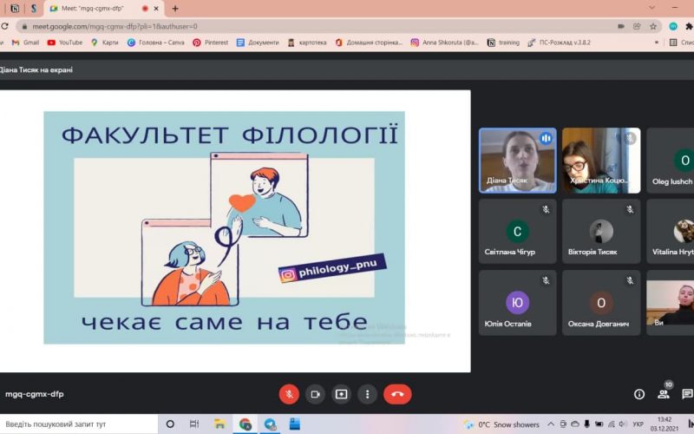Expand the tab search chevron in Chrome
The width and height of the screenshot is (694, 434).
click(651, 8)
